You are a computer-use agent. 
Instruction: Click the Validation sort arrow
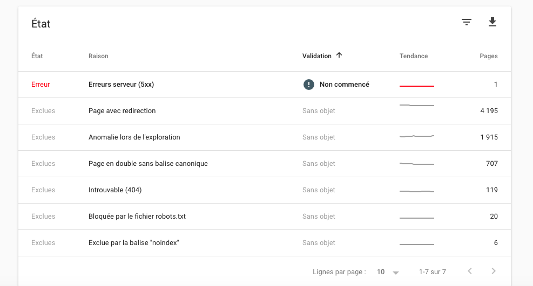click(339, 55)
